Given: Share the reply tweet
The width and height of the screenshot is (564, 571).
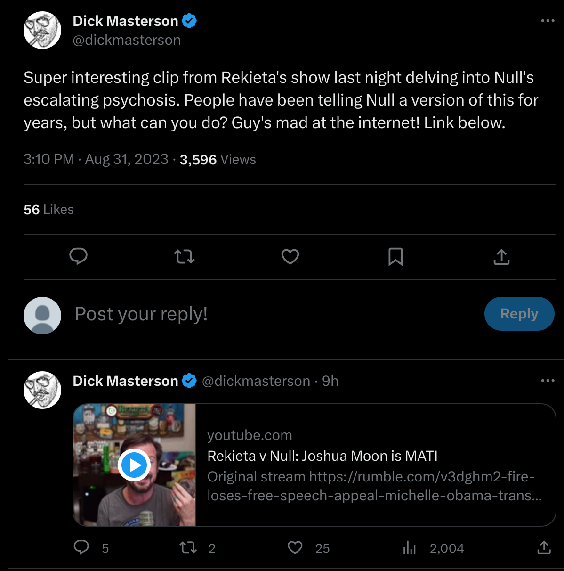Looking at the screenshot, I should pyautogui.click(x=544, y=547).
